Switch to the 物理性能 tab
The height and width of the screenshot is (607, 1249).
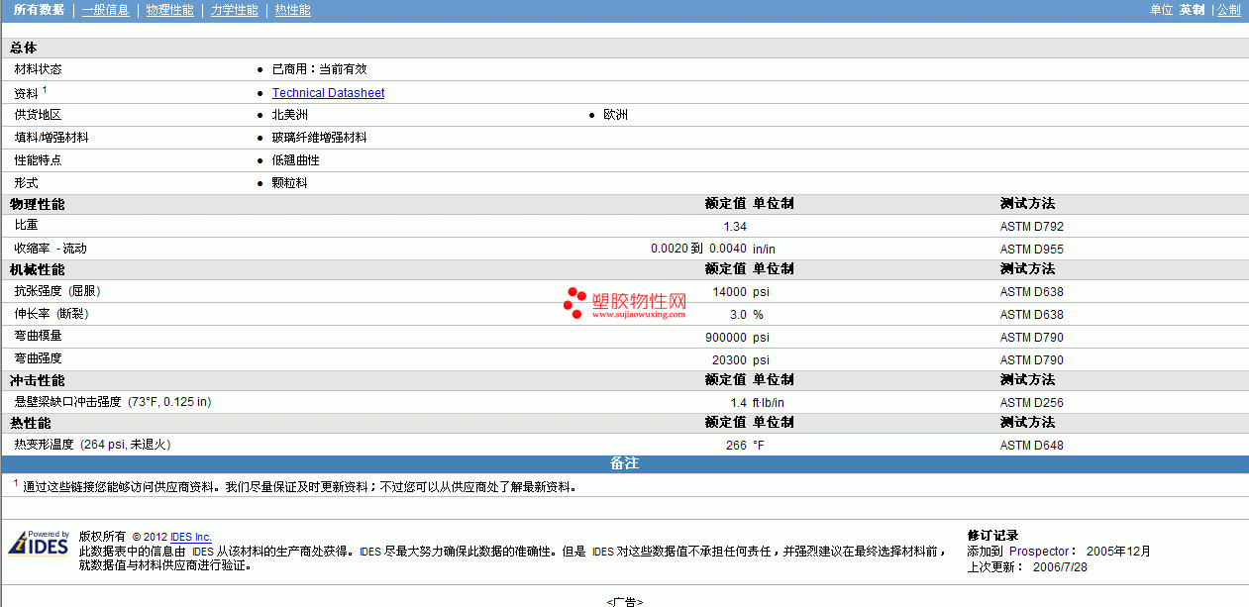tap(169, 10)
